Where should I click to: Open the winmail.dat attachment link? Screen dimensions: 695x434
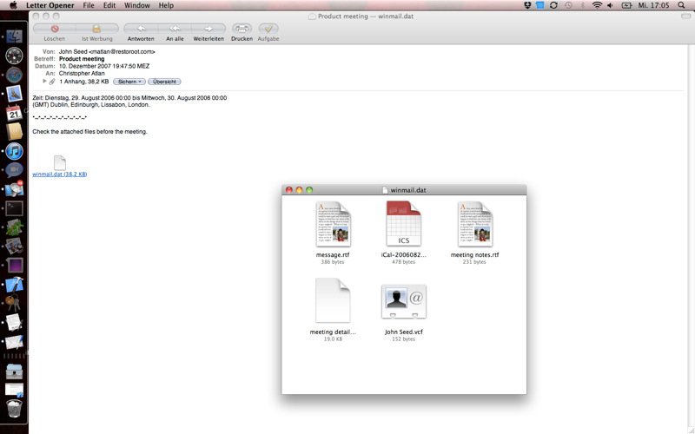pos(59,174)
